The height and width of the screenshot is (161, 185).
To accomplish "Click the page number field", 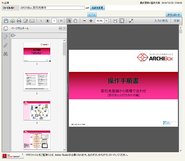I will [54, 21].
